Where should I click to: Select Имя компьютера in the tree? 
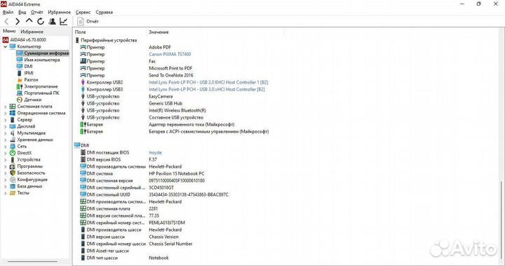coord(39,60)
